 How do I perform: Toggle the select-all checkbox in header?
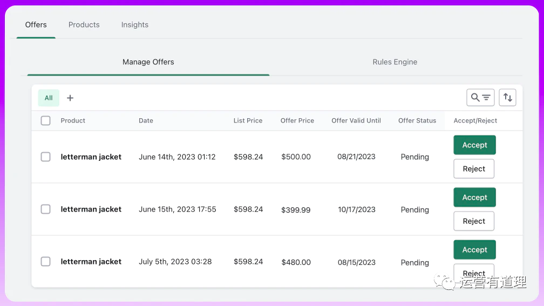pyautogui.click(x=45, y=120)
